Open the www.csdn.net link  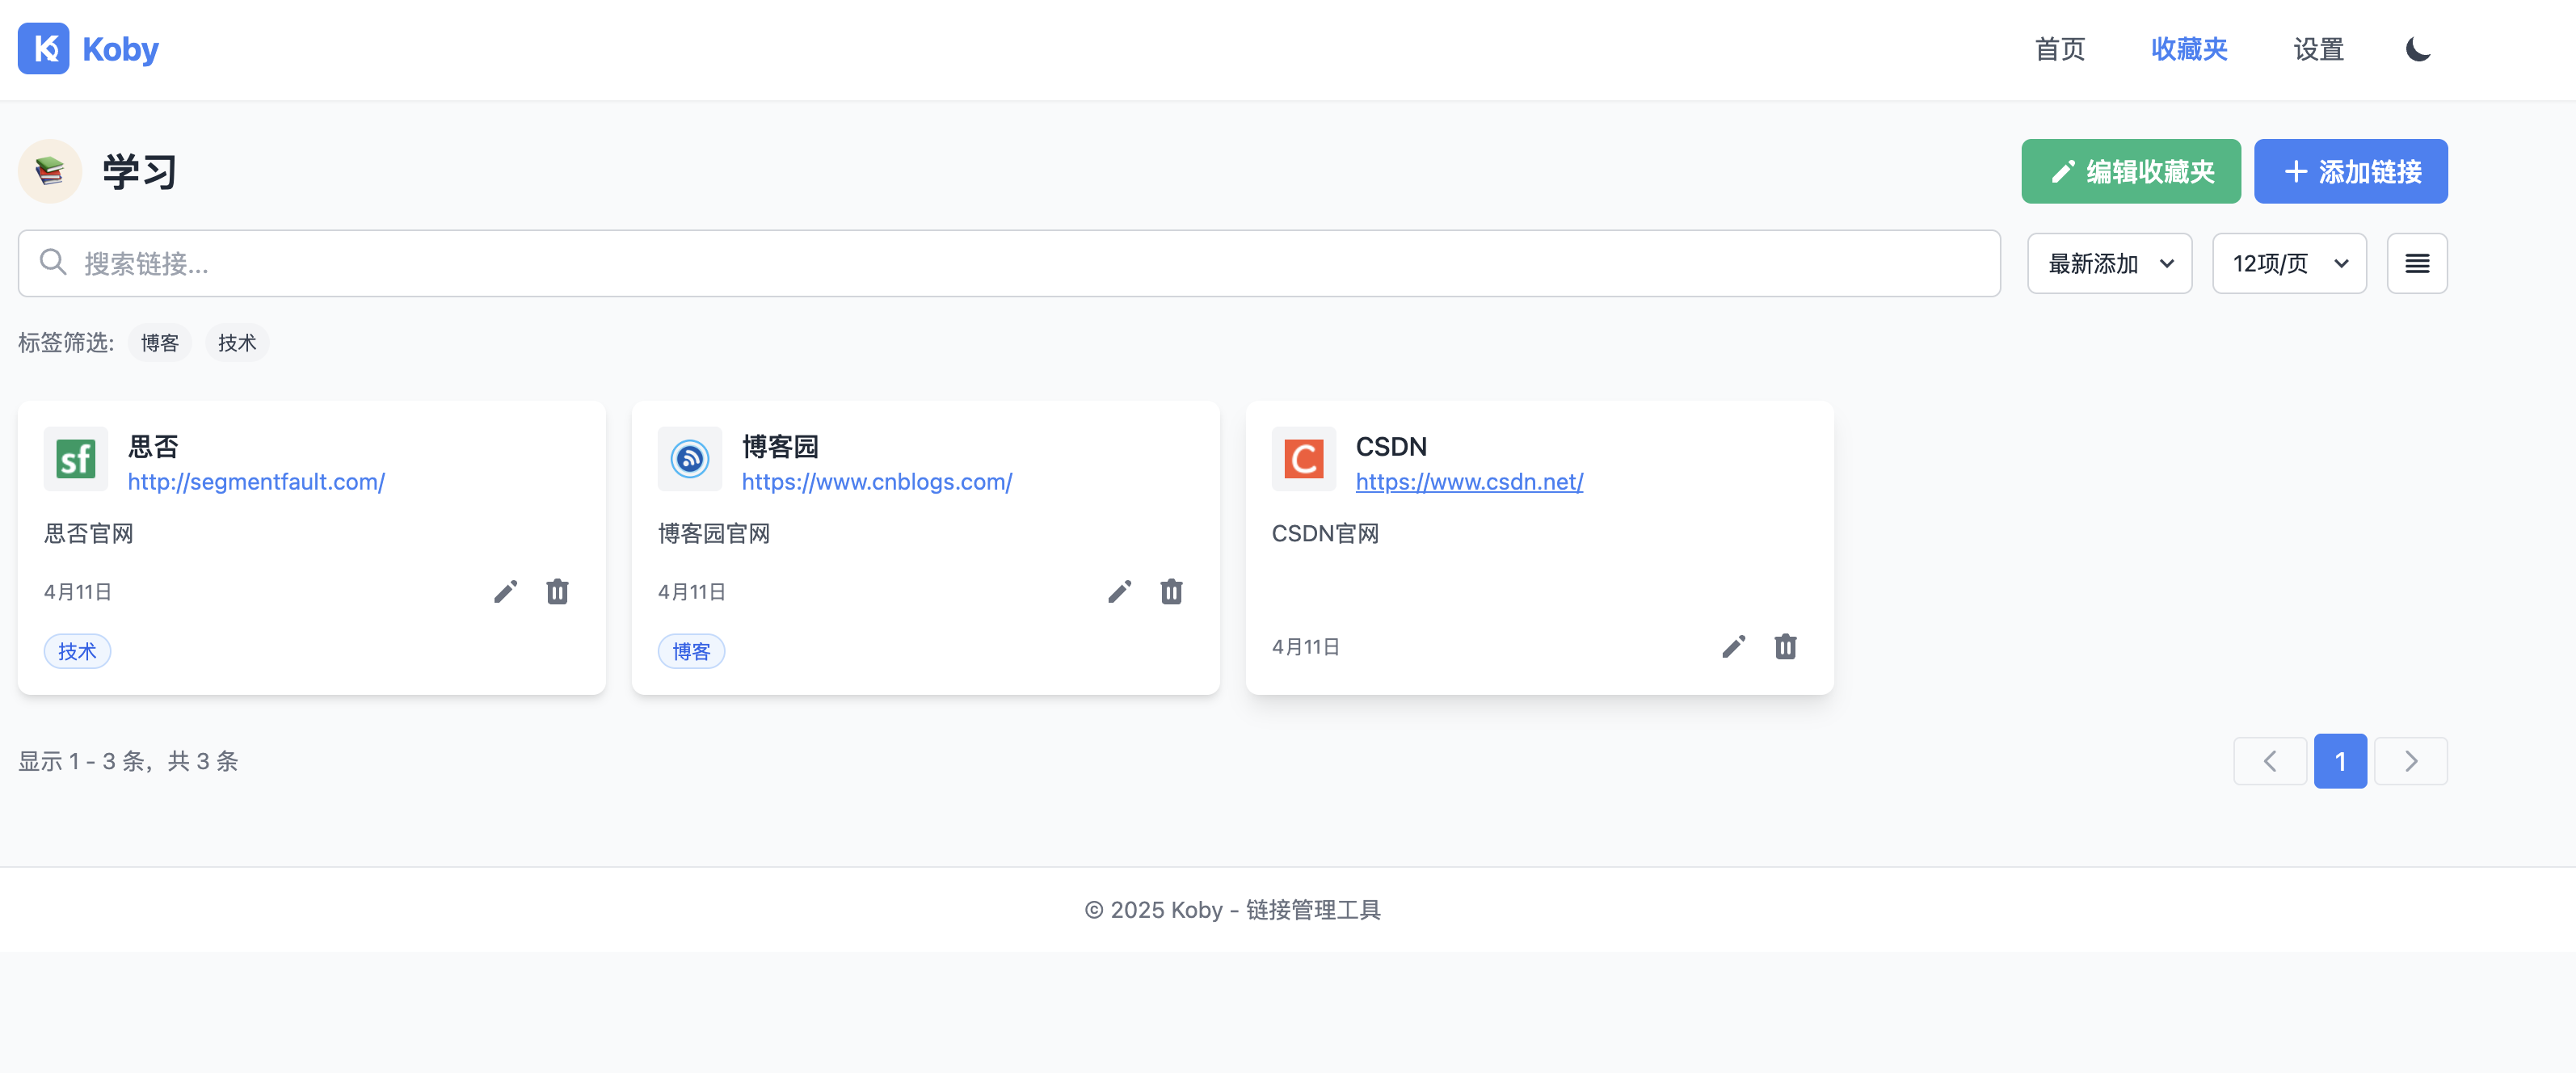[x=1469, y=481]
